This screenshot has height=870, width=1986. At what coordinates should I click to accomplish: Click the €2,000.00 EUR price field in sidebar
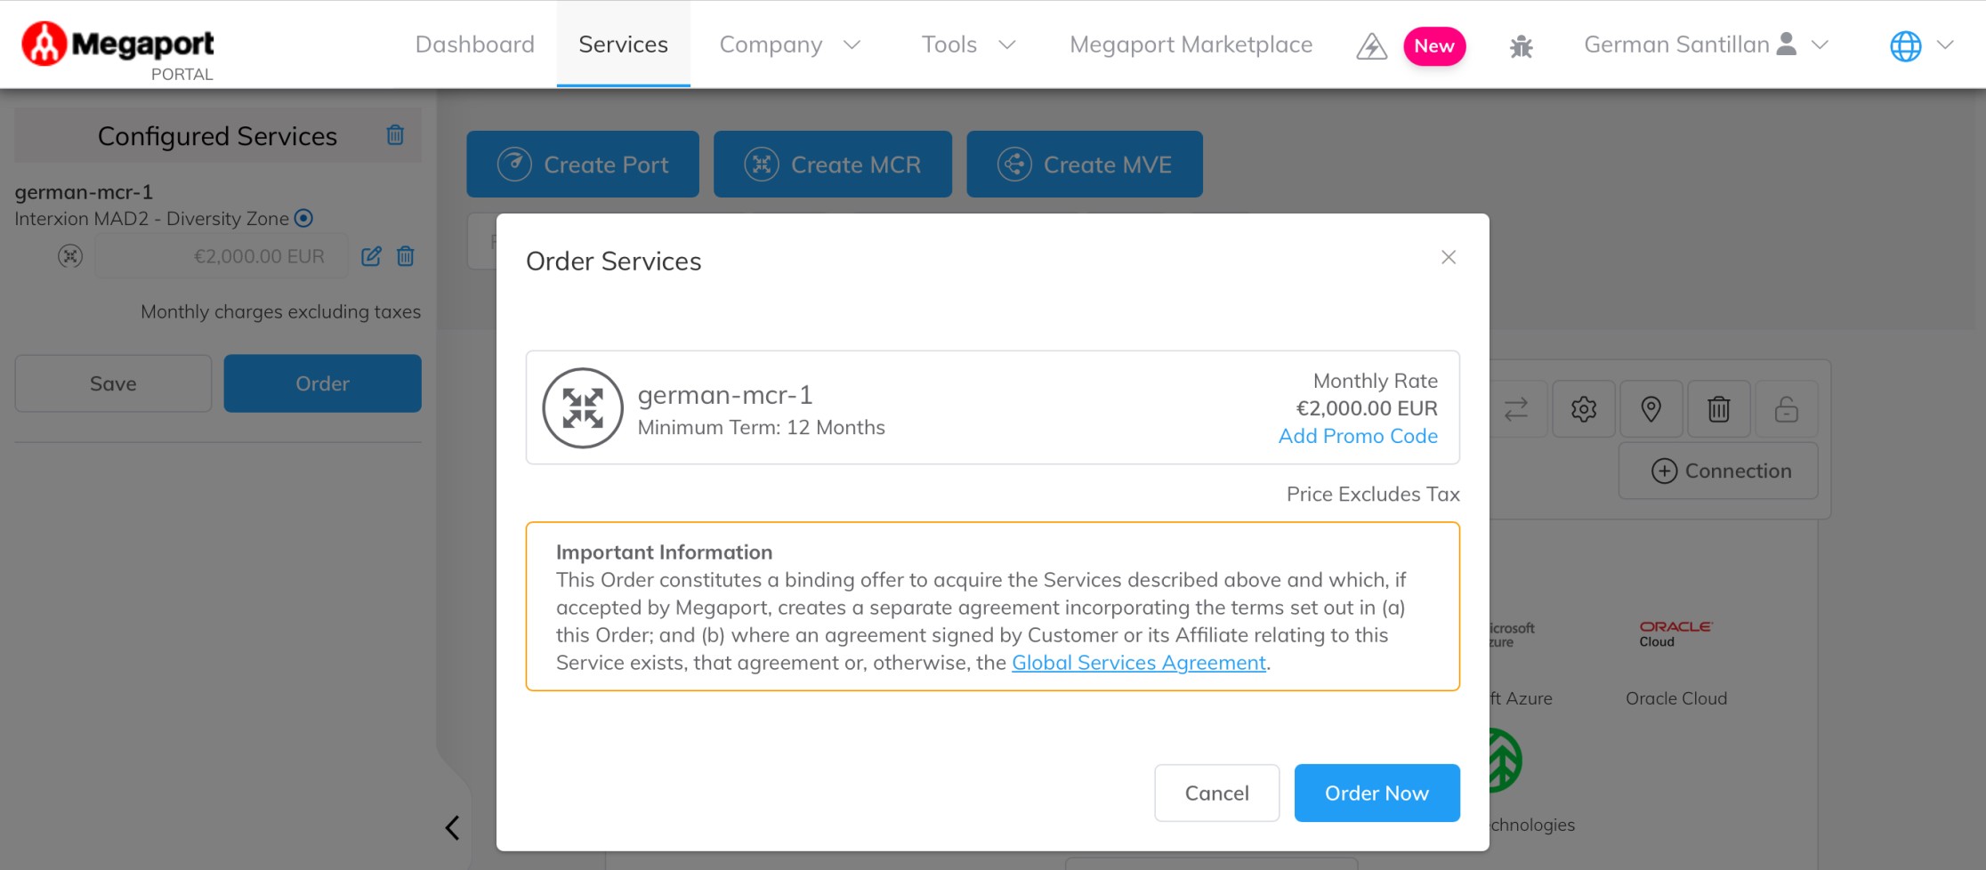point(222,256)
